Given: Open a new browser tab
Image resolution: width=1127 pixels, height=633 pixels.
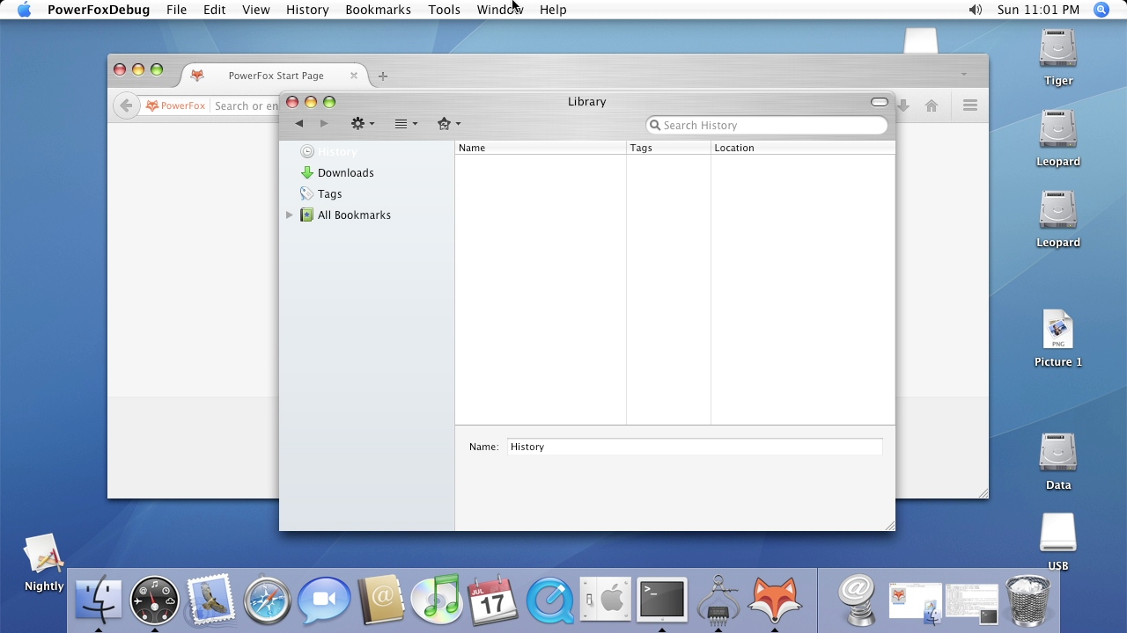Looking at the screenshot, I should pos(382,76).
